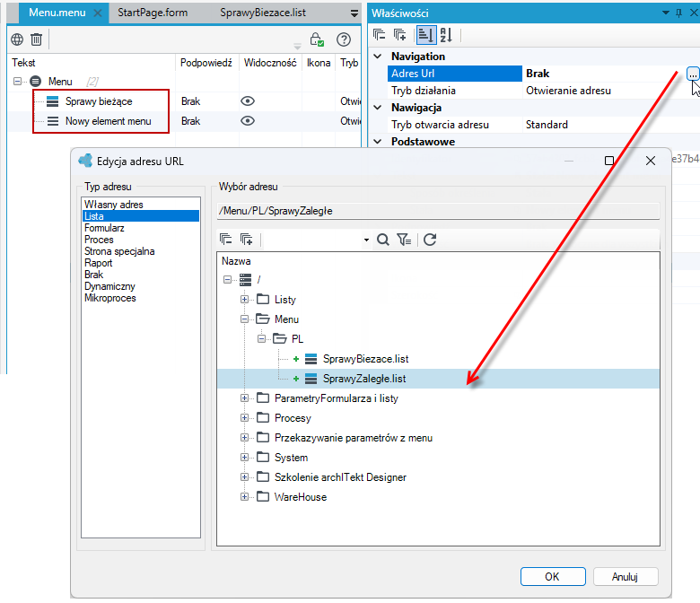Expand the ParametryFormularza i listy folder
This screenshot has width=700, height=603.
pos(244,398)
